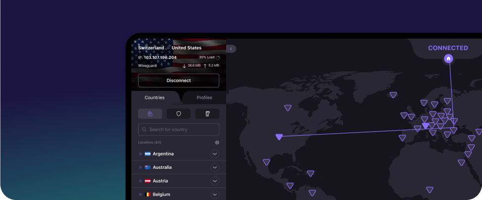Collapse the sidebar with the arrow button

tap(231, 49)
